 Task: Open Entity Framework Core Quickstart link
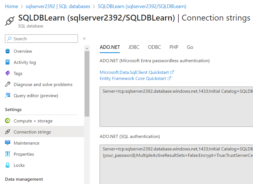pyautogui.click(x=133, y=79)
